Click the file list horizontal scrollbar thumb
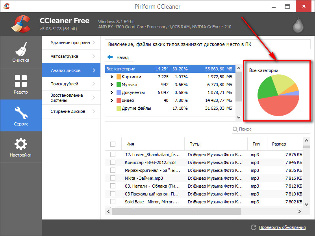 (176, 211)
